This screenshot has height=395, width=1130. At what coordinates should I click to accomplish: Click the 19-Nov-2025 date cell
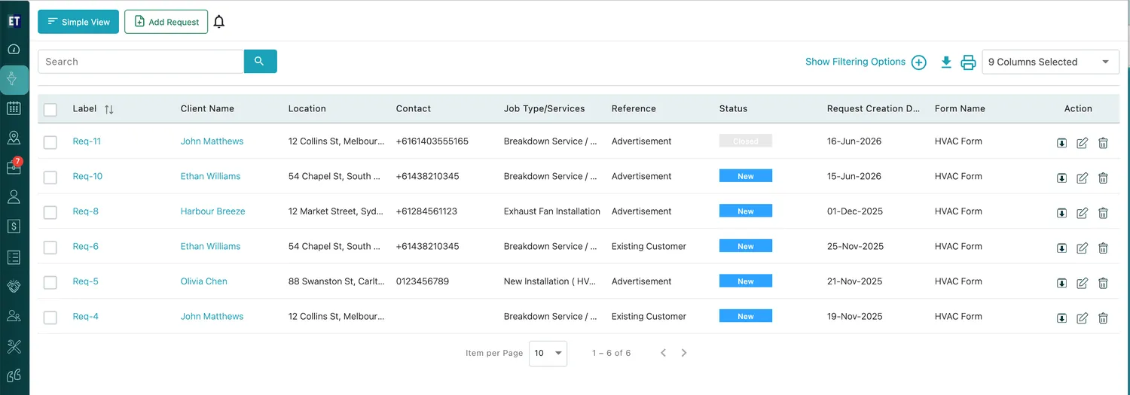tap(854, 317)
